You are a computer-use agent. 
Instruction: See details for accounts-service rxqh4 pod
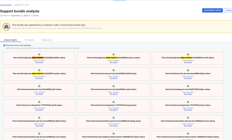coord(114,94)
